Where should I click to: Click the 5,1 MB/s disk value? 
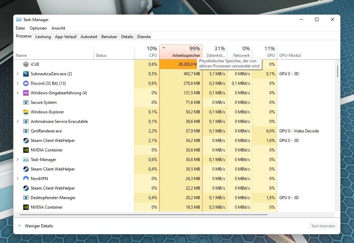click(217, 74)
